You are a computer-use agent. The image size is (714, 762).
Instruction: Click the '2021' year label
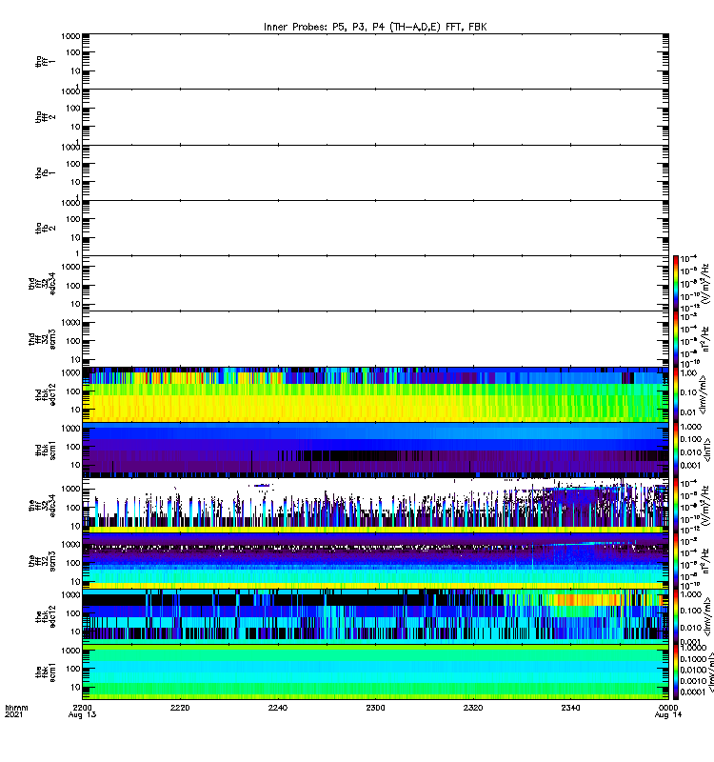click(13, 715)
